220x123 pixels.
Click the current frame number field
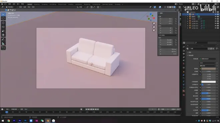[153, 109]
